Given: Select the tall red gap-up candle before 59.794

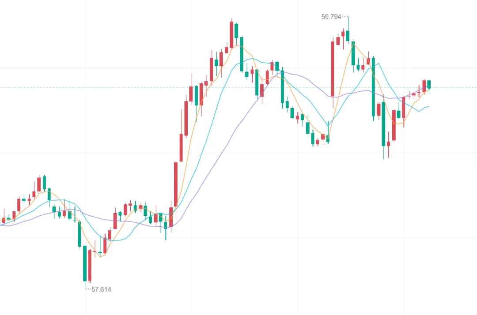Looking at the screenshot, I should [x=333, y=69].
